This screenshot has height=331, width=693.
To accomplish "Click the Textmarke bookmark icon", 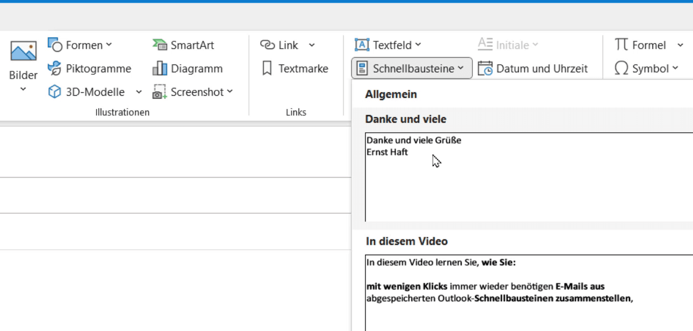I will click(x=268, y=68).
